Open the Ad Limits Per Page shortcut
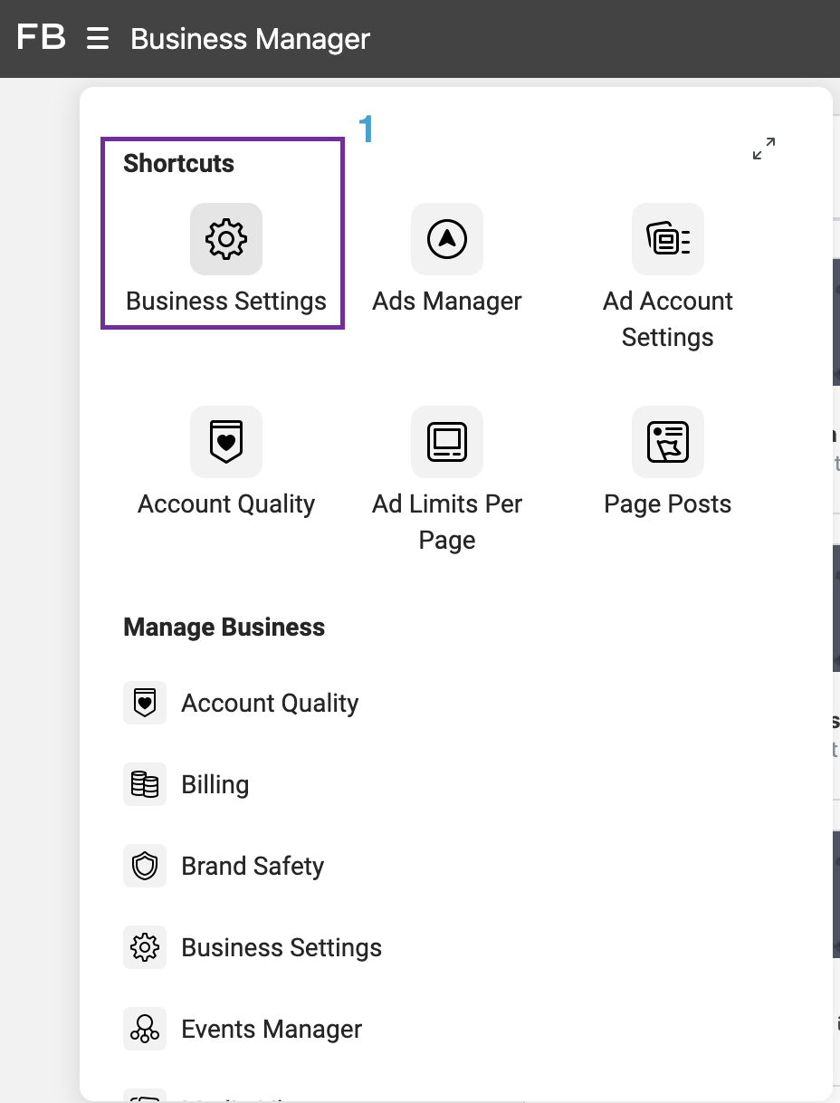Image resolution: width=840 pixels, height=1103 pixels. pos(446,442)
